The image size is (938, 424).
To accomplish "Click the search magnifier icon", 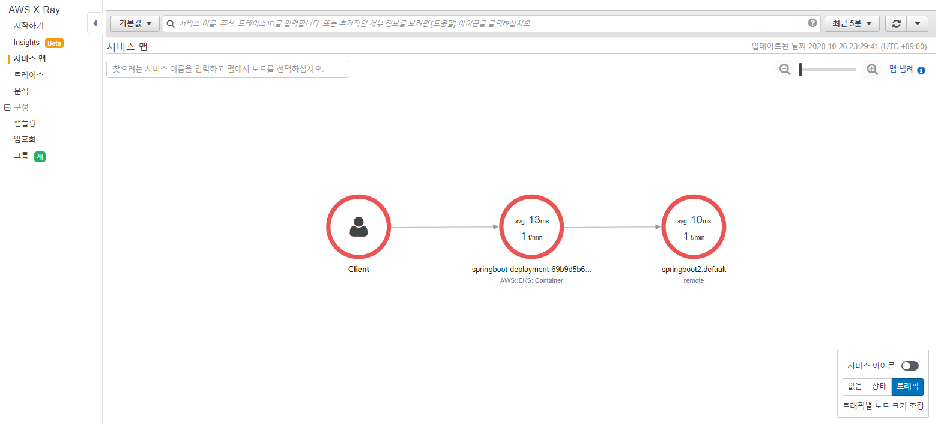I will (x=171, y=23).
